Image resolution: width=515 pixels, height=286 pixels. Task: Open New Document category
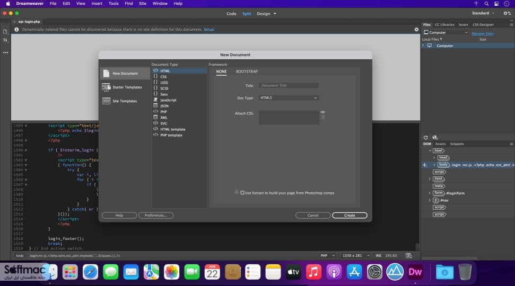click(125, 74)
